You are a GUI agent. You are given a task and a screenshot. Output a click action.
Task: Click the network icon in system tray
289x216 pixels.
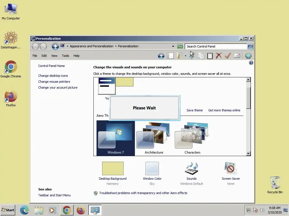[248, 210]
